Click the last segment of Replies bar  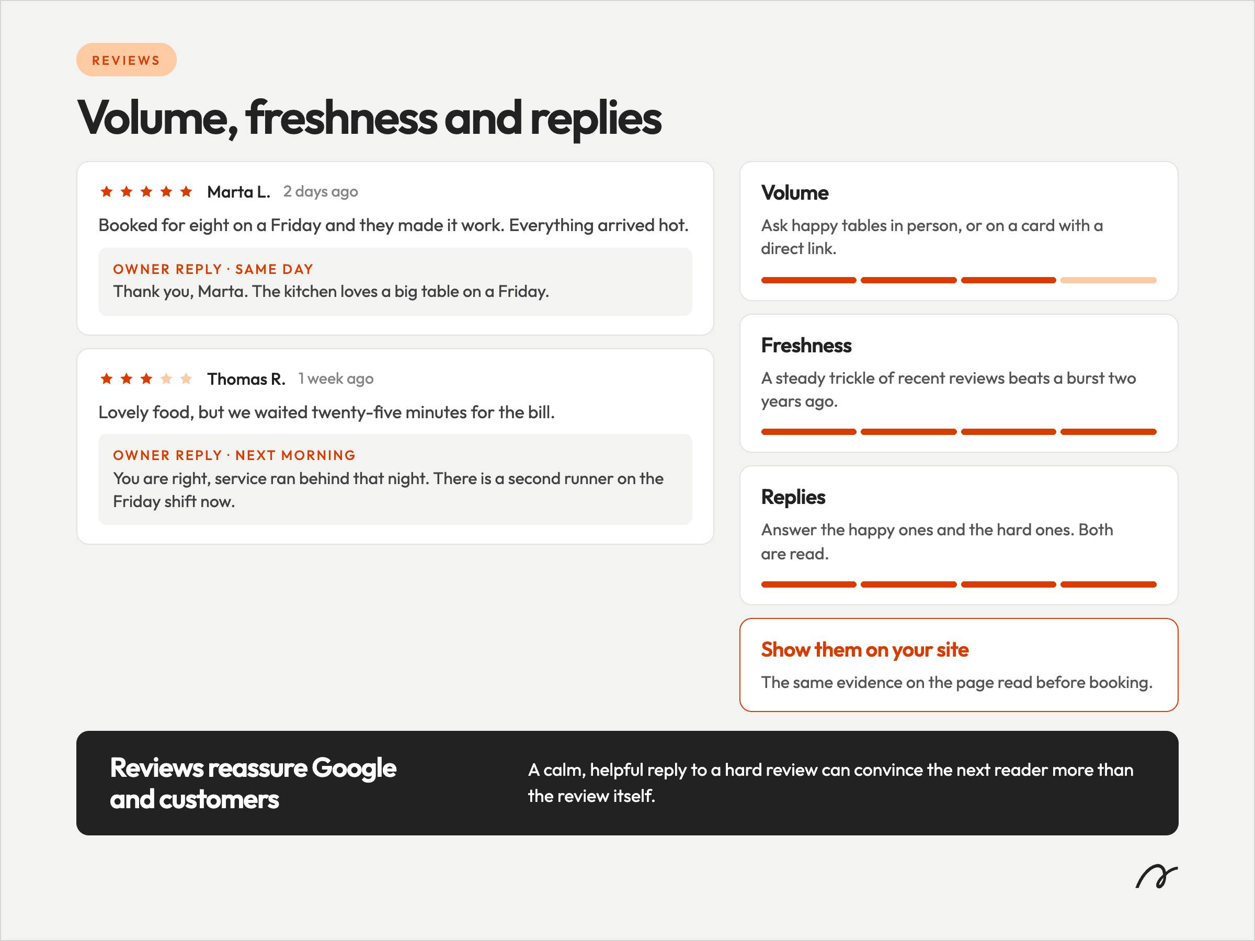pyautogui.click(x=1108, y=585)
